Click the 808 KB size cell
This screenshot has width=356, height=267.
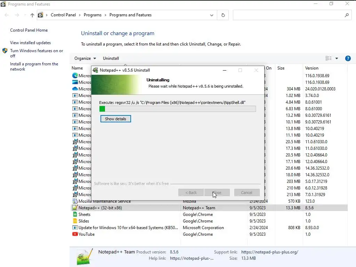point(294,227)
